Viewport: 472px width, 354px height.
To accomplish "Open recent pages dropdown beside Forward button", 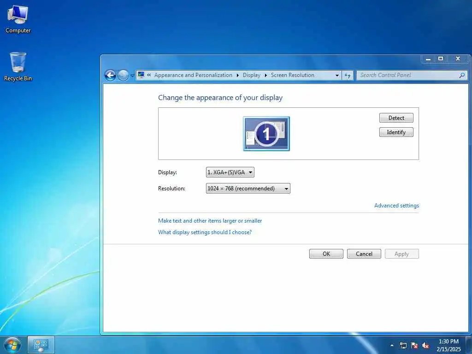I will tap(132, 76).
